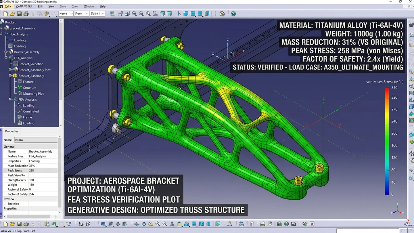Open the Front view dropdown
This screenshot has width=414, height=233.
81,14
